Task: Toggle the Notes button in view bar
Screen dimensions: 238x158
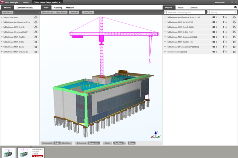Action: click(132, 143)
